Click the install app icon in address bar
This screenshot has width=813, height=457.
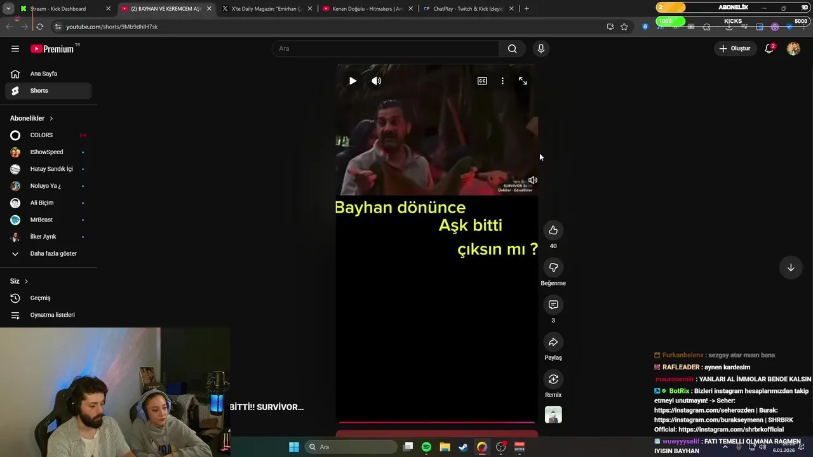[610, 27]
